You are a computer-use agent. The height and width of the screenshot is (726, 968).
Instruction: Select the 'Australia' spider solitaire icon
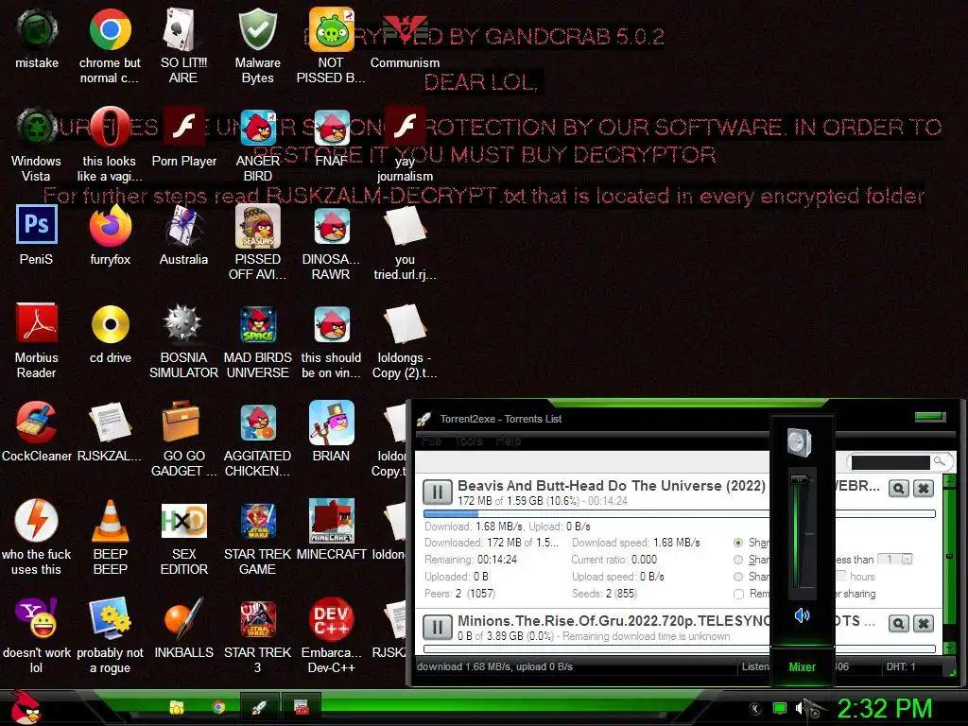[x=183, y=235]
